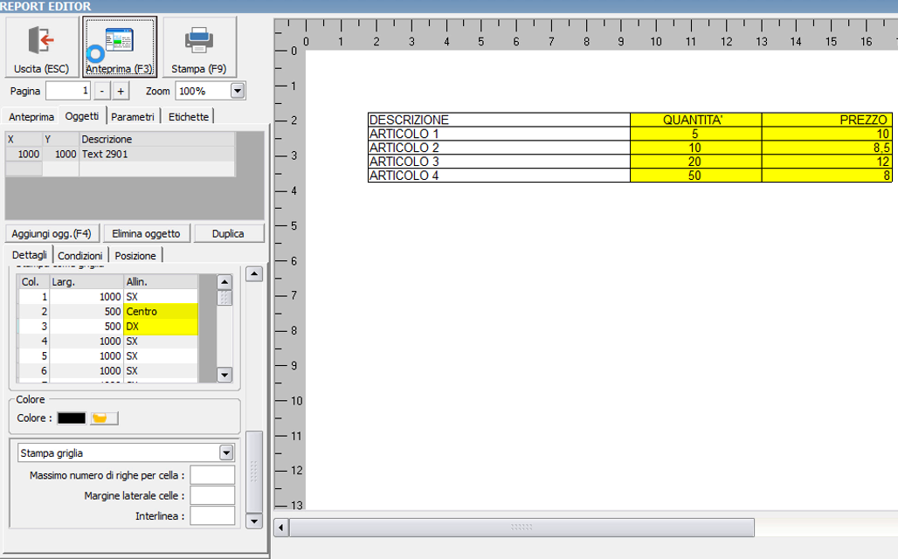The width and height of the screenshot is (898, 559).
Task: Select the Text 2901 object row
Action: pos(120,154)
